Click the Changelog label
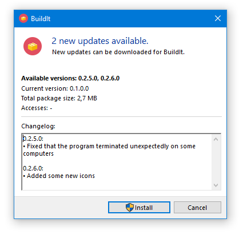Screen dimensions: 243x235 coord(38,126)
